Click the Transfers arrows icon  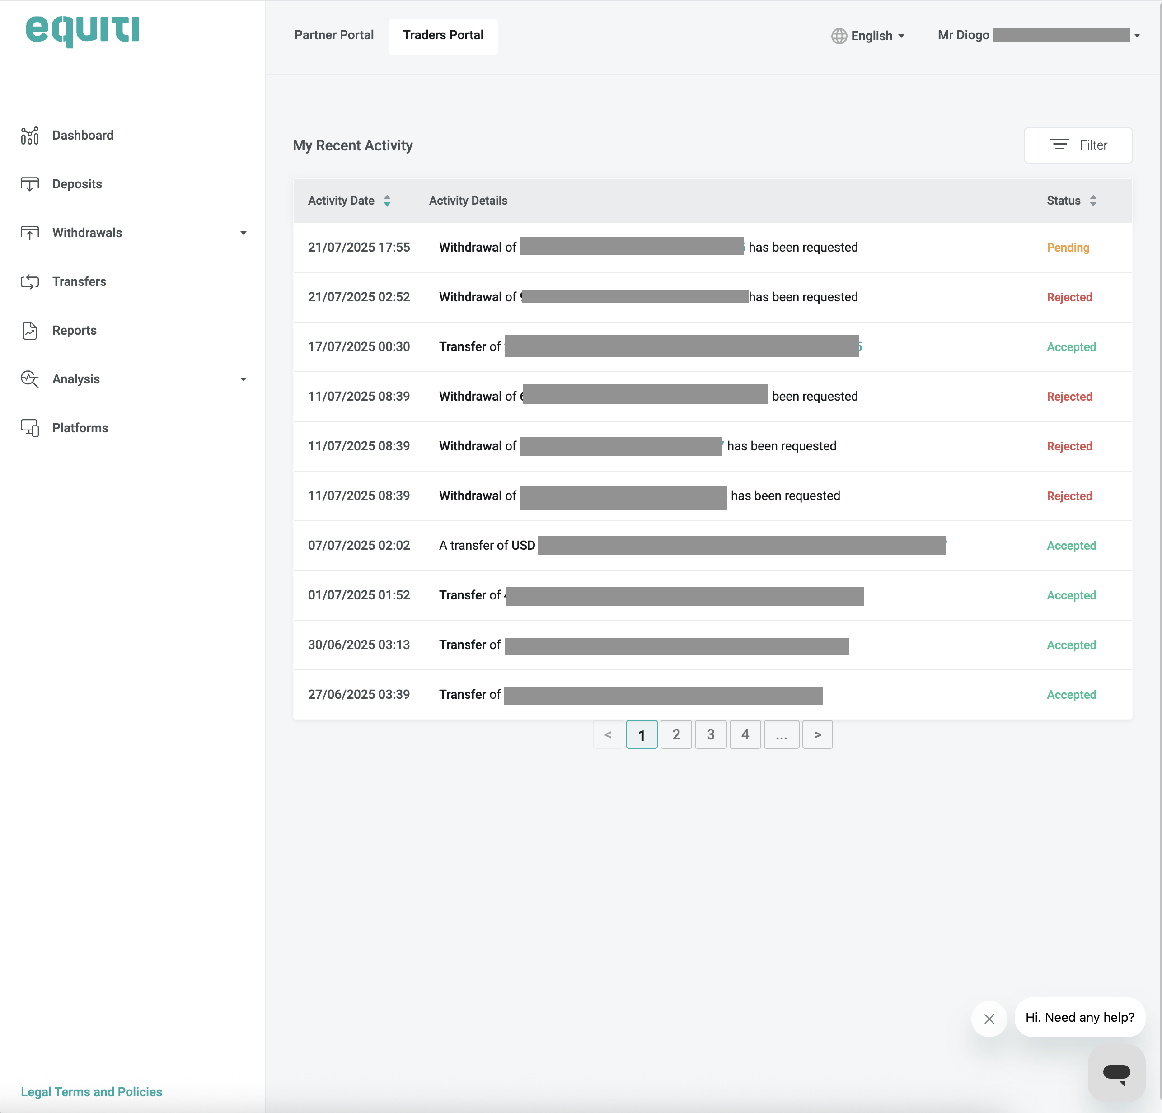[30, 281]
